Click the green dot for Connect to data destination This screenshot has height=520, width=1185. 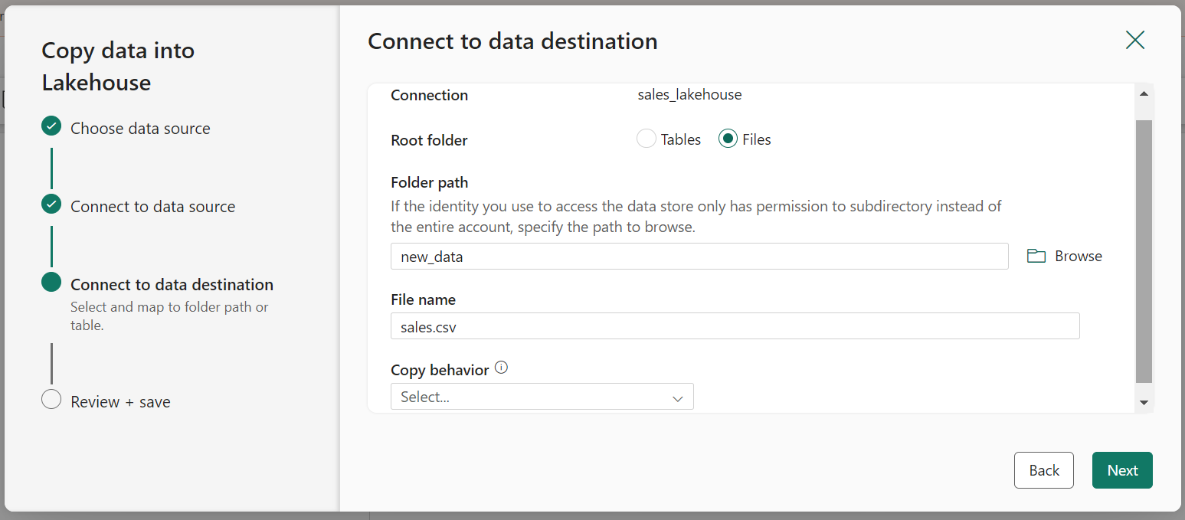(x=51, y=282)
